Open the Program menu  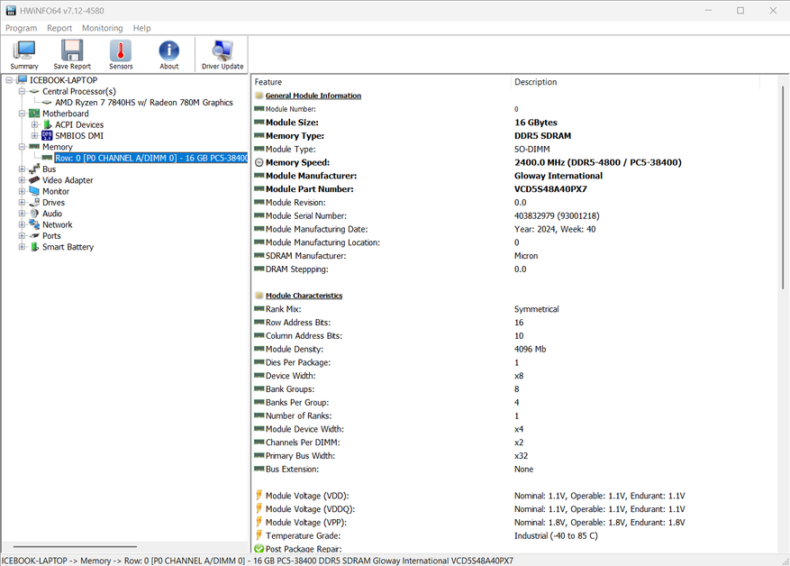click(21, 28)
